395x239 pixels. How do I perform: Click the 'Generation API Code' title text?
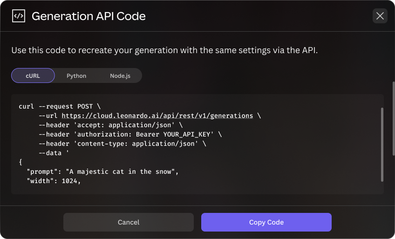(x=89, y=16)
